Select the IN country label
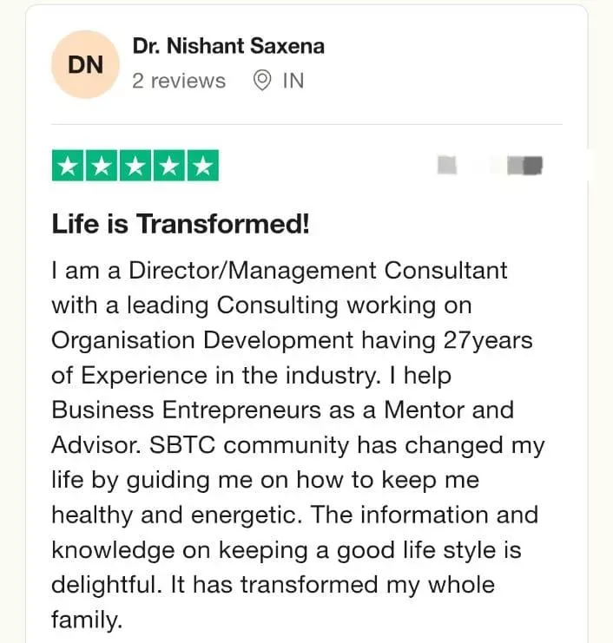This screenshot has height=643, width=613. click(x=293, y=81)
